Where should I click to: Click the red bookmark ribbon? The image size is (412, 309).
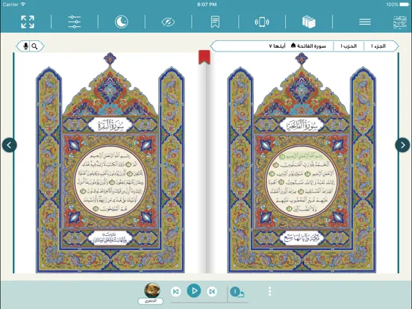[205, 57]
